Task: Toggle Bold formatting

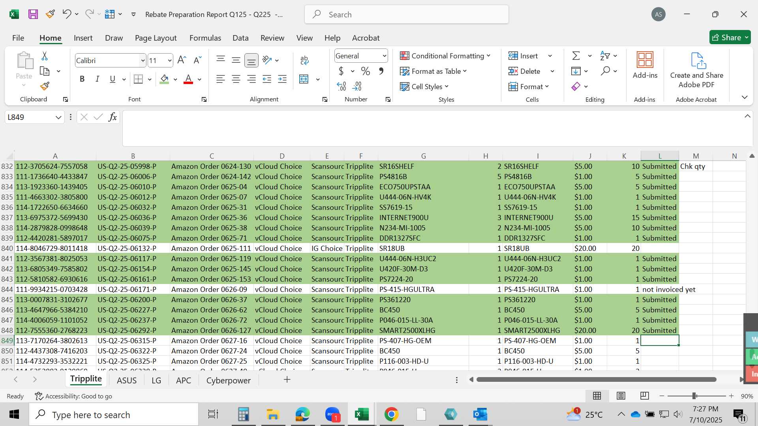Action: point(82,79)
